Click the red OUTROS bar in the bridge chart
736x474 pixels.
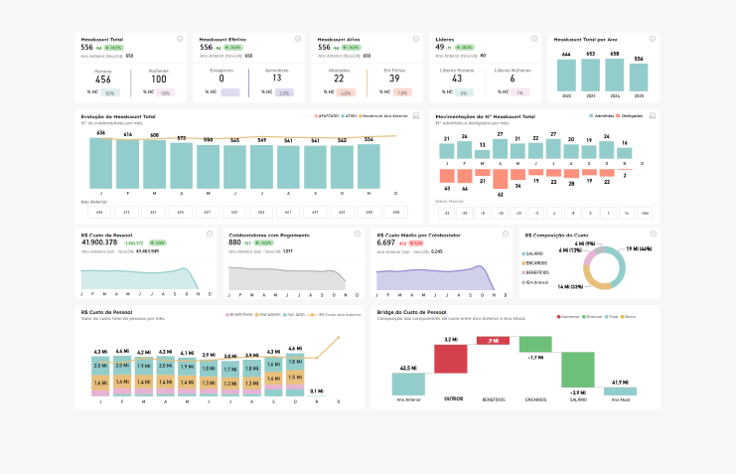(451, 359)
